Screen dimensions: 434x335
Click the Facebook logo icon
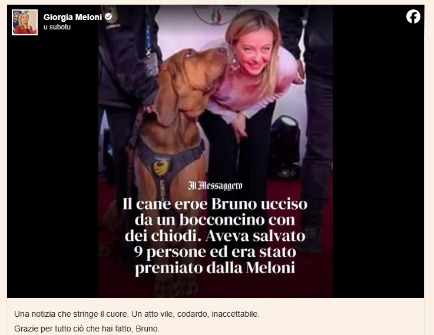pyautogui.click(x=413, y=16)
